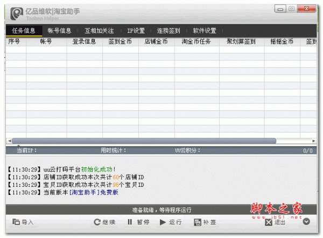
Task: Click the maximize window button
Action: (x=291, y=9)
